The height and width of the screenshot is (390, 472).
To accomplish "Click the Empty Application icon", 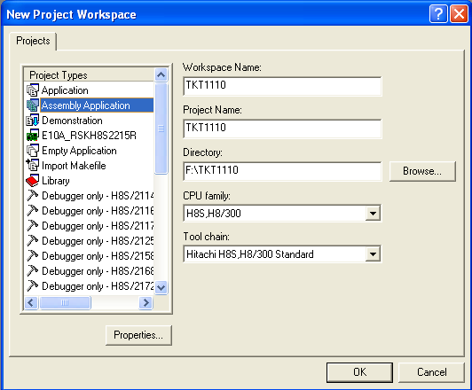I will tap(33, 151).
